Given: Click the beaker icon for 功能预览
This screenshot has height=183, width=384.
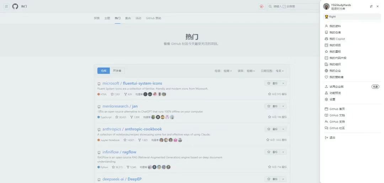Looking at the screenshot, I should [x=326, y=93].
